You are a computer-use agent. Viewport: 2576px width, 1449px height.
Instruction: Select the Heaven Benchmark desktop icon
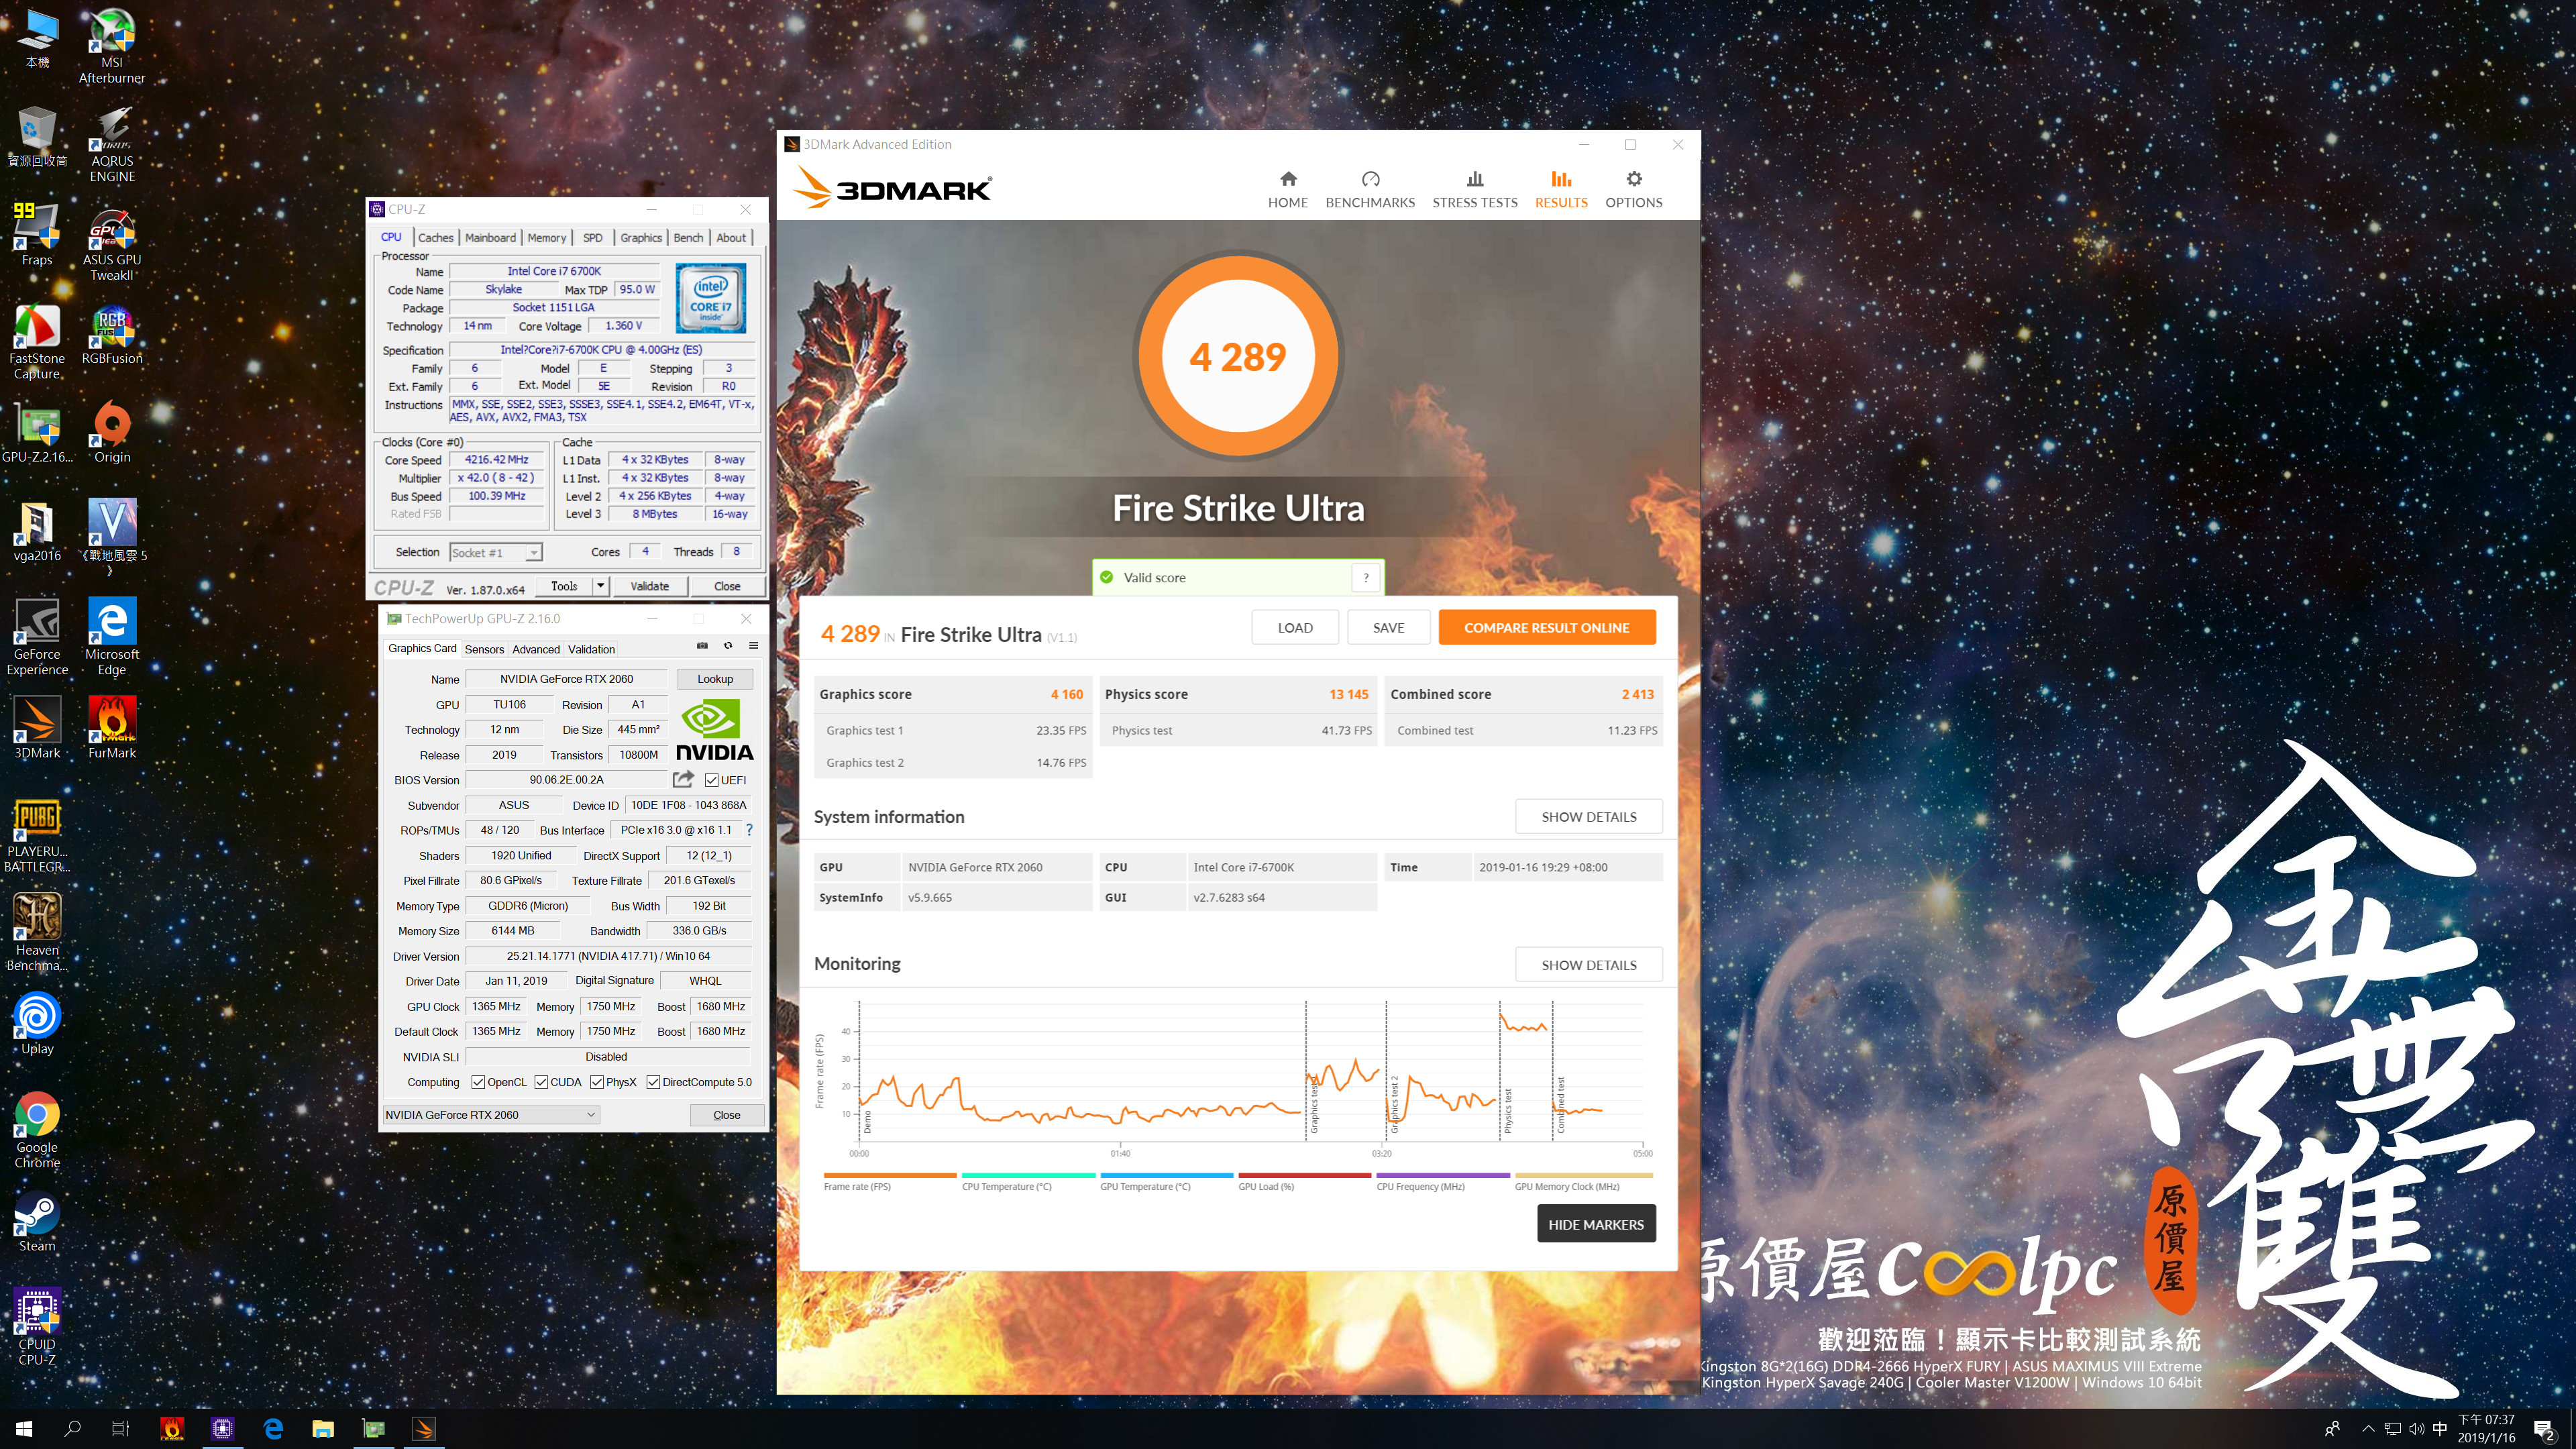(37, 932)
